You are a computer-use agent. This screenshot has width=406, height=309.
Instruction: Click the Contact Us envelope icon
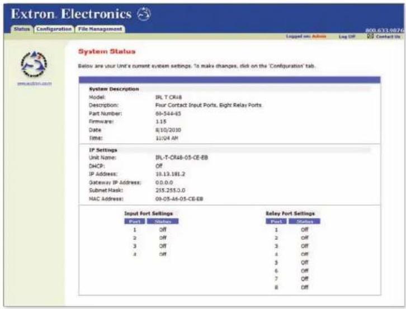pyautogui.click(x=370, y=36)
